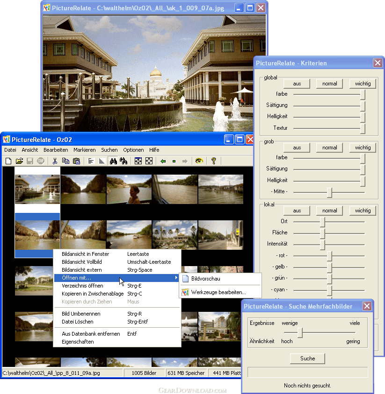385x394 pixels.
Task: Click the large photo in the image viewer window
Action: [154, 73]
